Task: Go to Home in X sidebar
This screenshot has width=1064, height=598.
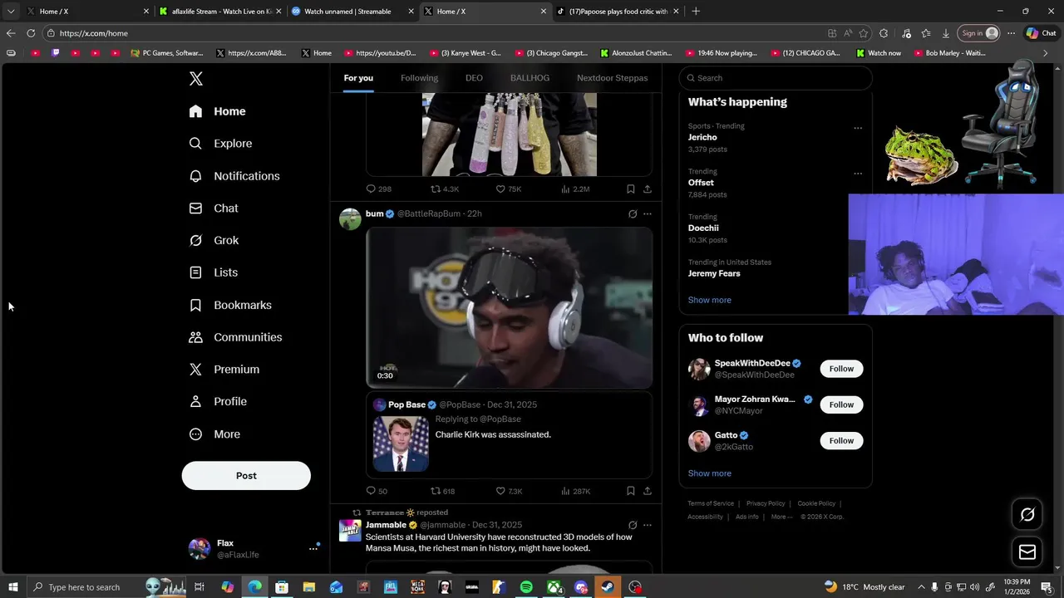Action: 218,111
